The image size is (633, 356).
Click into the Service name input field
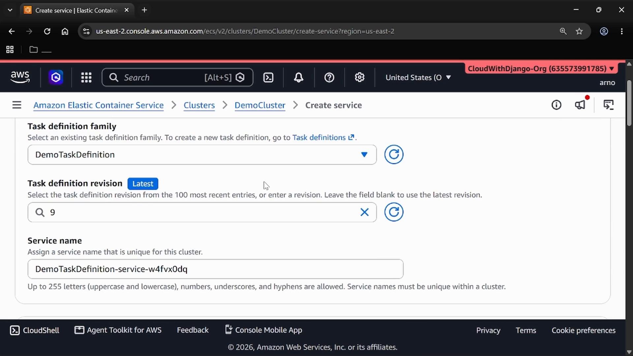pyautogui.click(x=215, y=269)
